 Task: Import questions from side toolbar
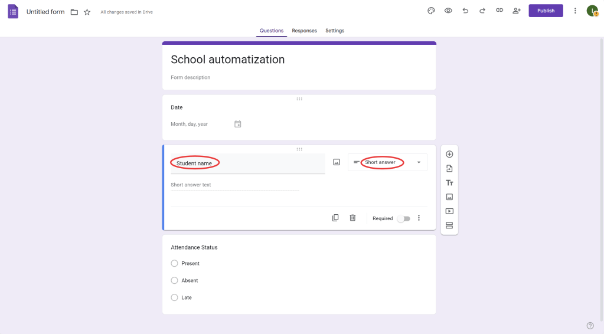(449, 169)
